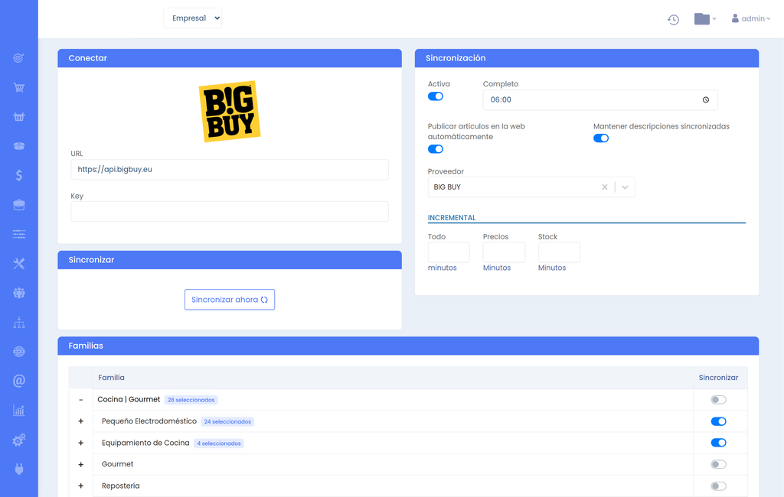
Task: Open the box warehouse sidebar icon
Action: [18, 146]
